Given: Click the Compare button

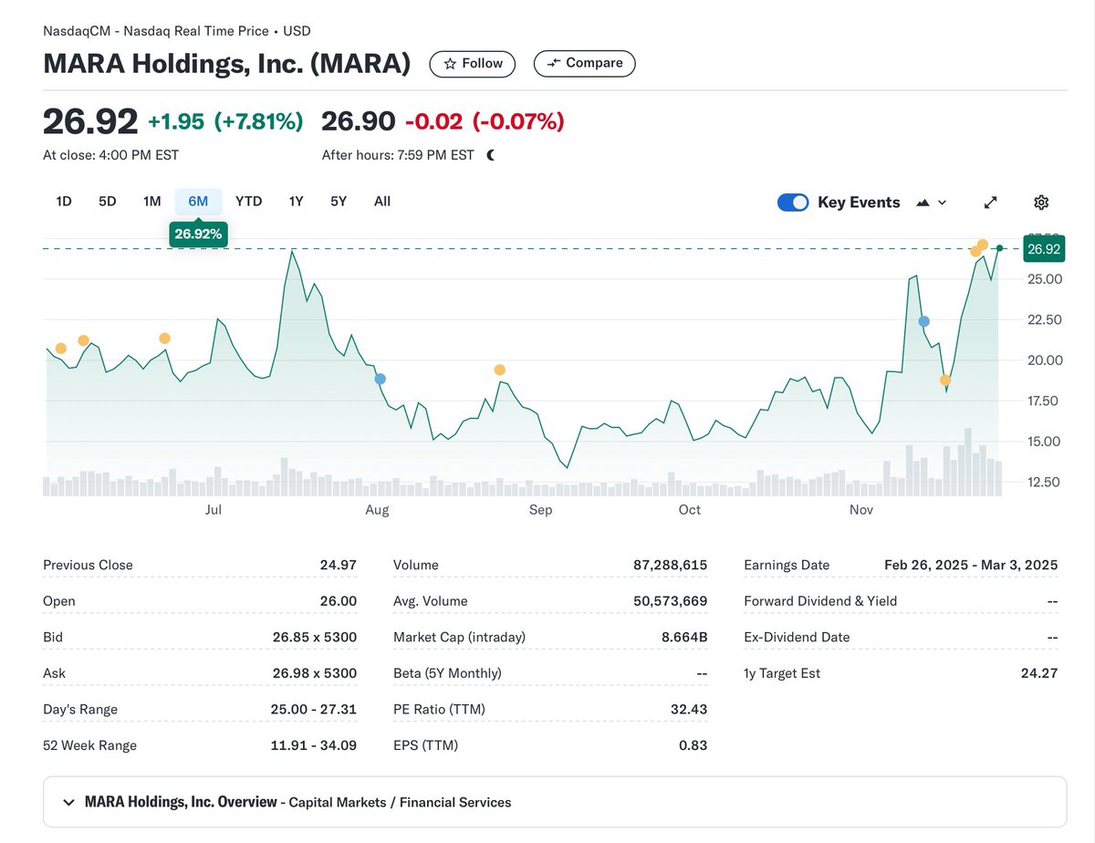Looking at the screenshot, I should (584, 63).
